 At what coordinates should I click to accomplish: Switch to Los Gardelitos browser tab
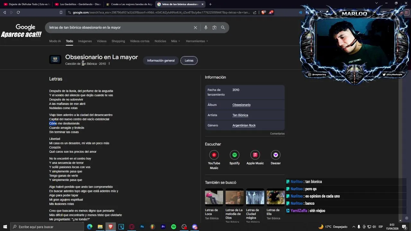point(78,4)
